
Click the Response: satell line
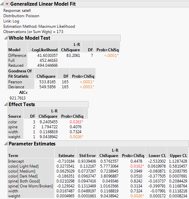click(x=17, y=11)
